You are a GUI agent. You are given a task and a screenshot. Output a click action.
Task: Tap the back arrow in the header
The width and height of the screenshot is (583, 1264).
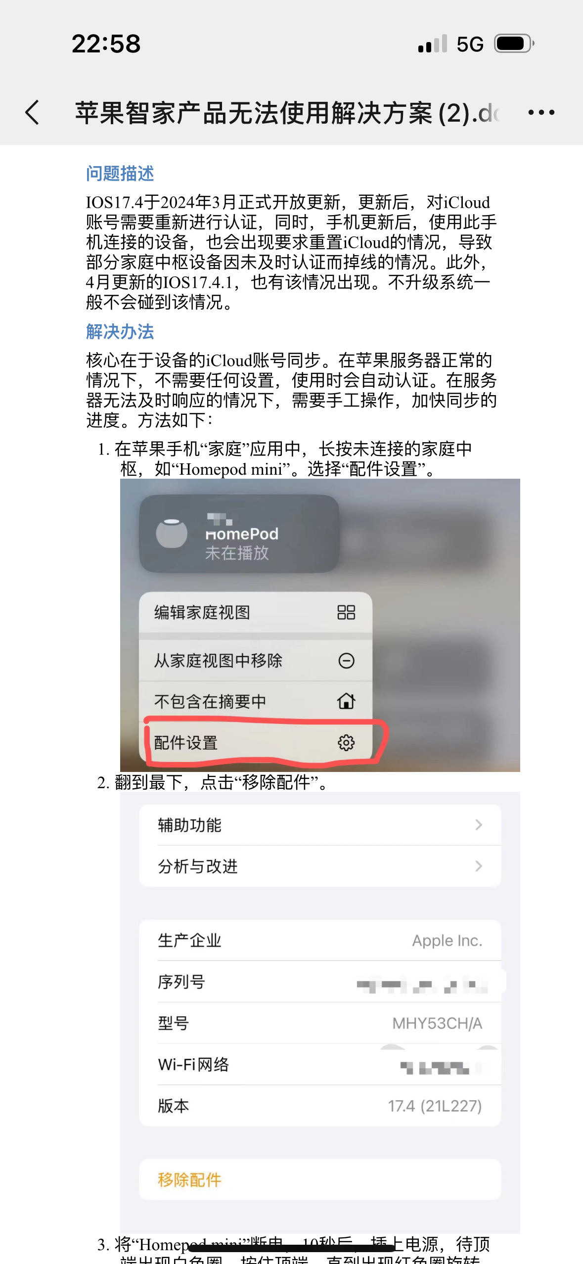[x=32, y=112]
